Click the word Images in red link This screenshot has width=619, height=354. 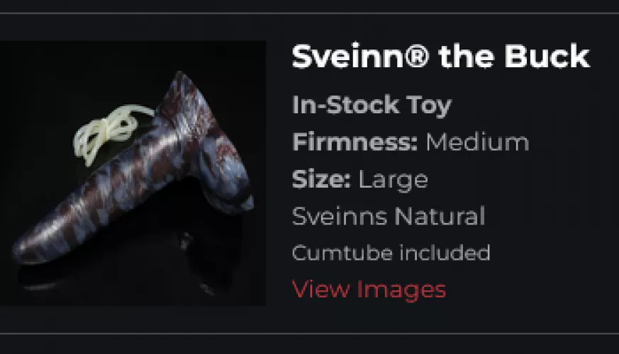click(x=401, y=290)
